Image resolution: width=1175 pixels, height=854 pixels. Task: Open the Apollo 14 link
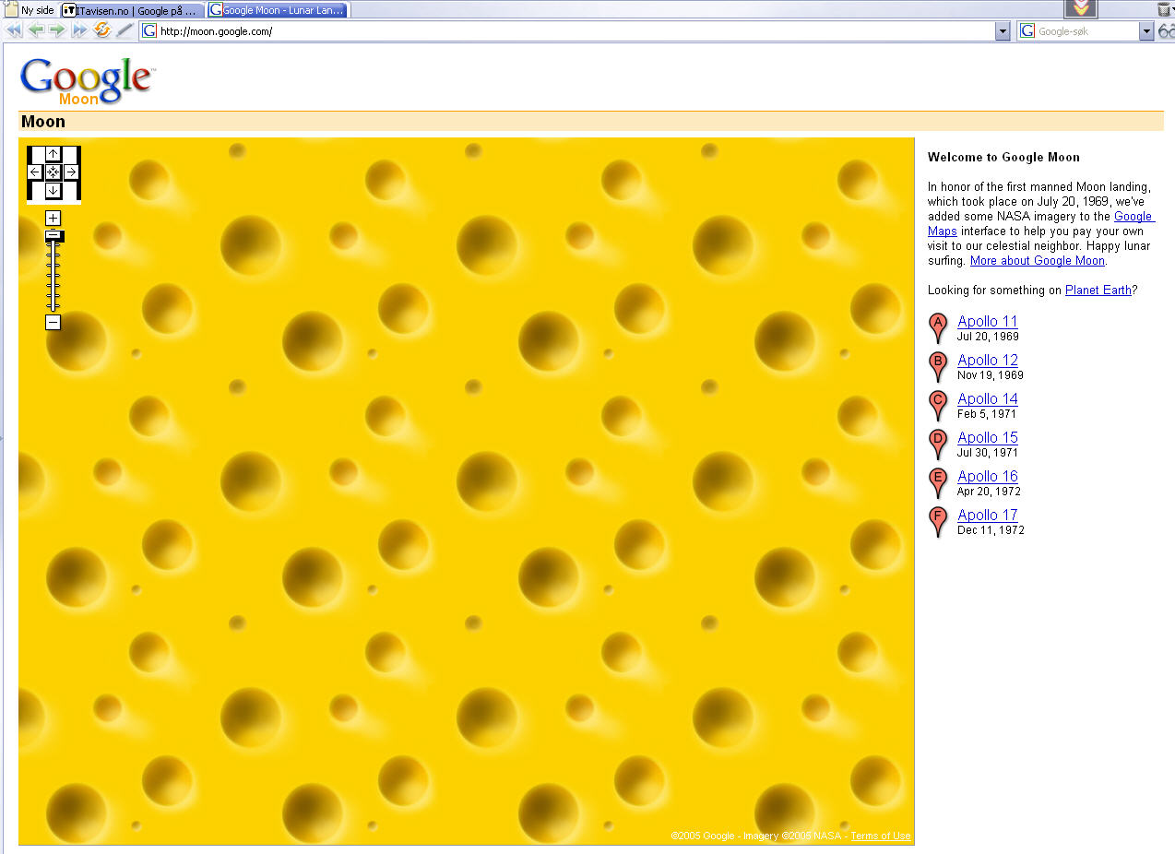point(988,398)
